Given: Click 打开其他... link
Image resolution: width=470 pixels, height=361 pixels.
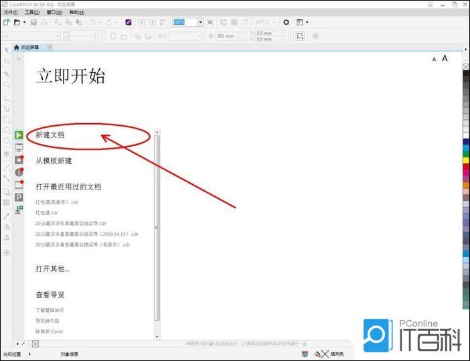Looking at the screenshot, I should (x=52, y=269).
